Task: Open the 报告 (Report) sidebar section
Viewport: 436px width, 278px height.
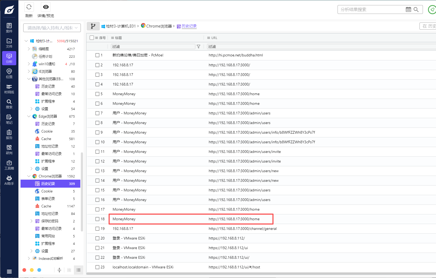Action: tap(9, 134)
